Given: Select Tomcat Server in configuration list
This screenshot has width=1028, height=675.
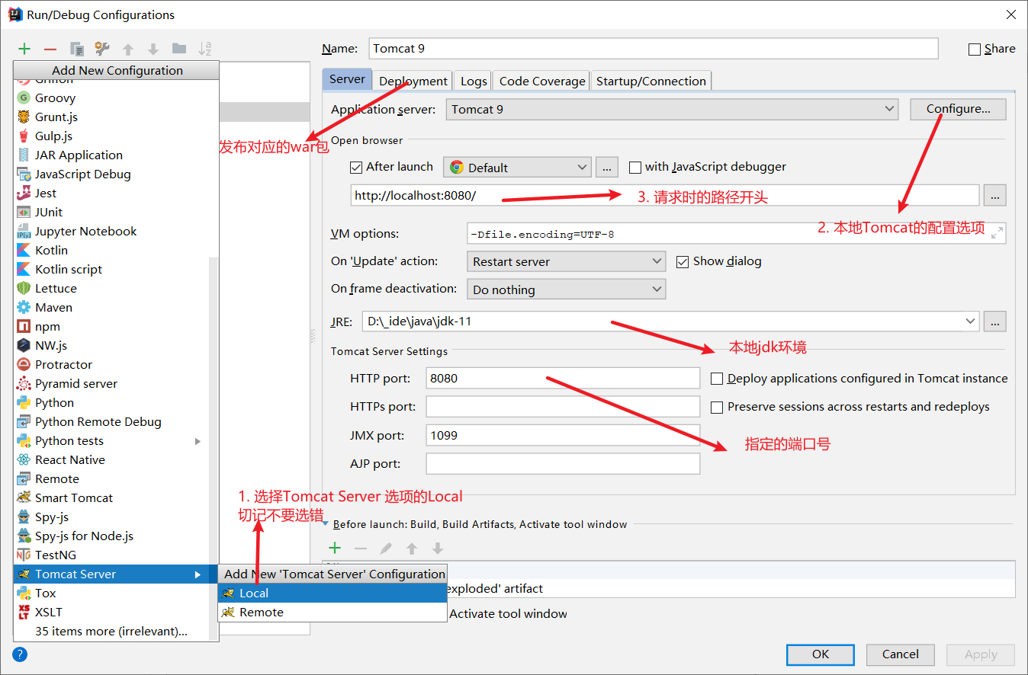Looking at the screenshot, I should click(111, 574).
